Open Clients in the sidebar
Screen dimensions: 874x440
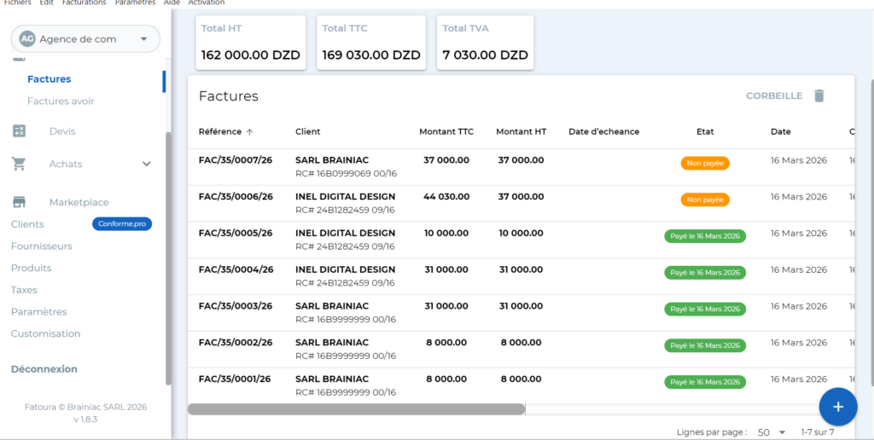coord(27,224)
